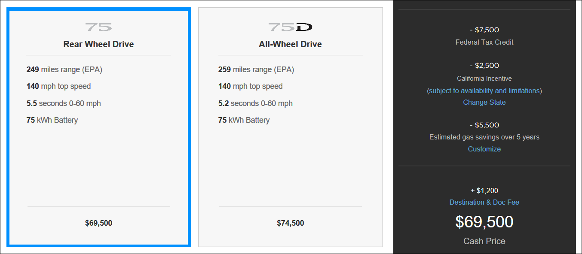The image size is (582, 254).
Task: Click the $69,500 Rear Wheel Drive price
Action: (98, 223)
